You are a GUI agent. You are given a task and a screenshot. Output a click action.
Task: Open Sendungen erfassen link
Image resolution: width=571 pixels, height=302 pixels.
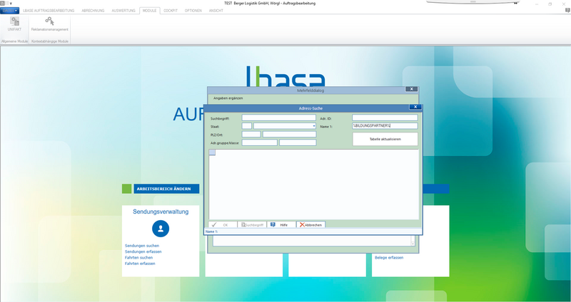click(143, 252)
